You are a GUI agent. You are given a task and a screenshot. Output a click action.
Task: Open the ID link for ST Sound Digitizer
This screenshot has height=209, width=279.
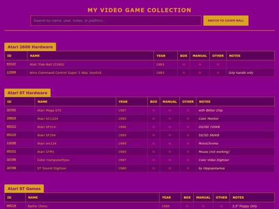pos(11,168)
